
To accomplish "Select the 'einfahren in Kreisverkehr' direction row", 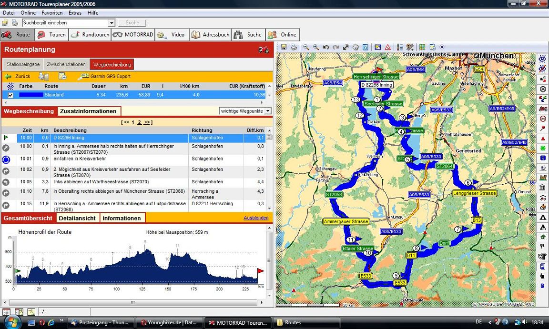I will pos(135,160).
